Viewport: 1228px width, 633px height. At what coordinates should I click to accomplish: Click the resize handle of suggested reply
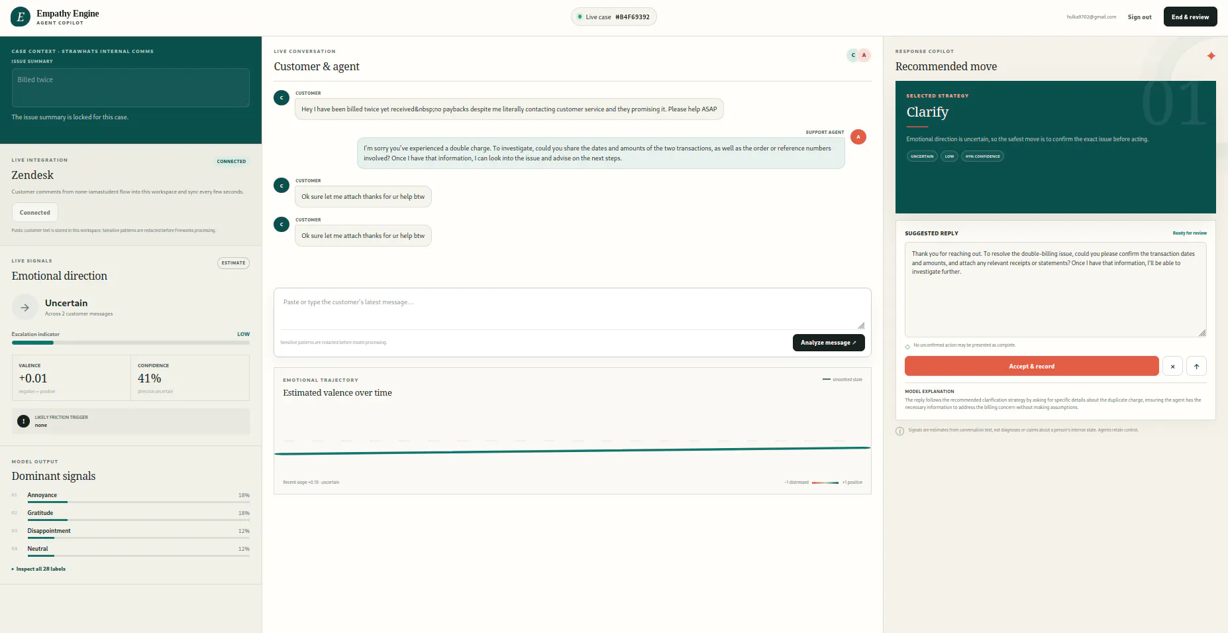click(x=1202, y=333)
